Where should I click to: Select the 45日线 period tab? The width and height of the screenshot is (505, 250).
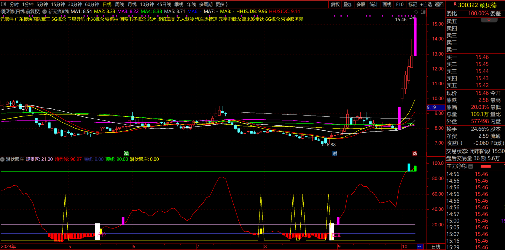click(164, 4)
